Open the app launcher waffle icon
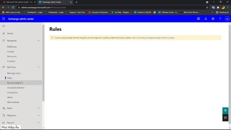This screenshot has height=130, width=231. 4,19
